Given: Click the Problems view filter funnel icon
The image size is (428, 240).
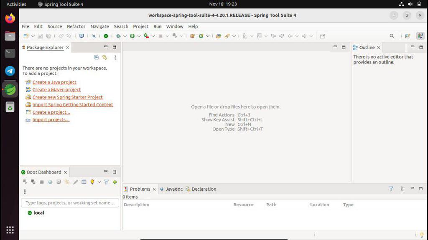Looking at the screenshot, I should tap(391, 189).
